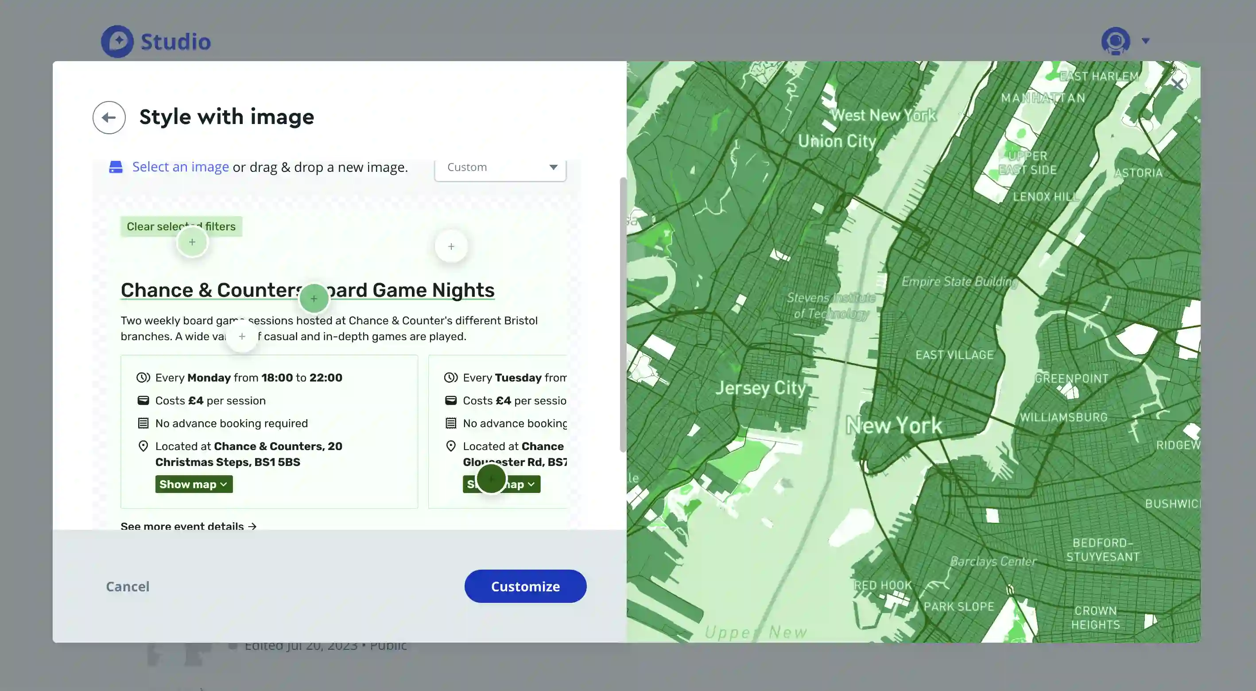This screenshot has height=691, width=1256.
Task: Click the Customize button
Action: (525, 586)
